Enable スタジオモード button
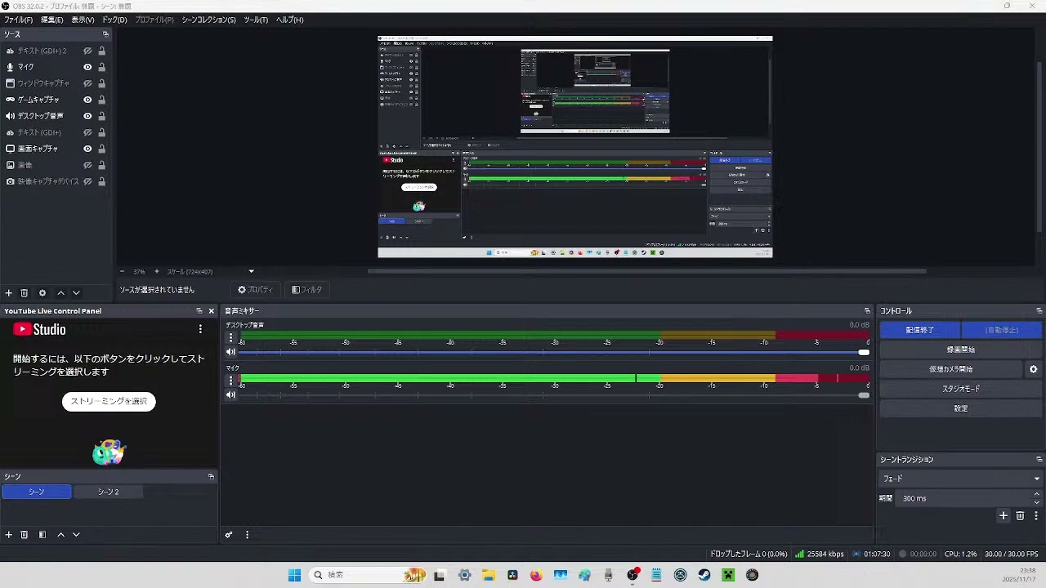Image resolution: width=1046 pixels, height=588 pixels. click(960, 389)
